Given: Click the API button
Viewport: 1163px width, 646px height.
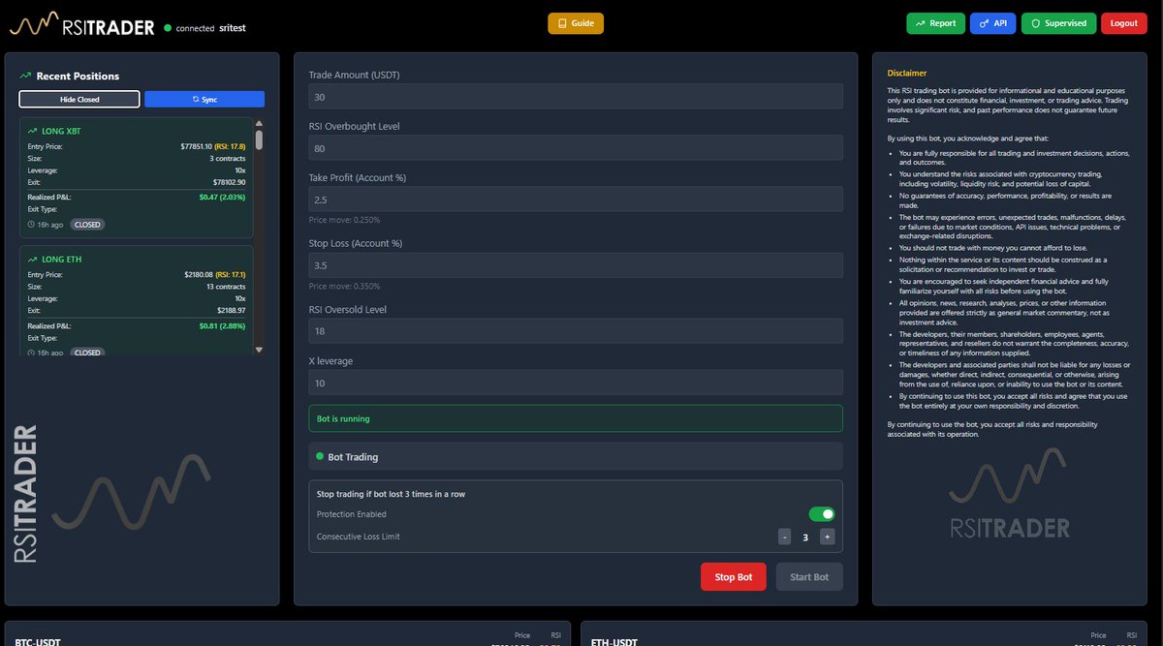Looking at the screenshot, I should pos(992,23).
